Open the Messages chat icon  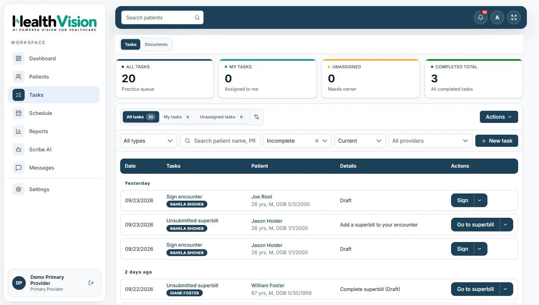point(19,168)
